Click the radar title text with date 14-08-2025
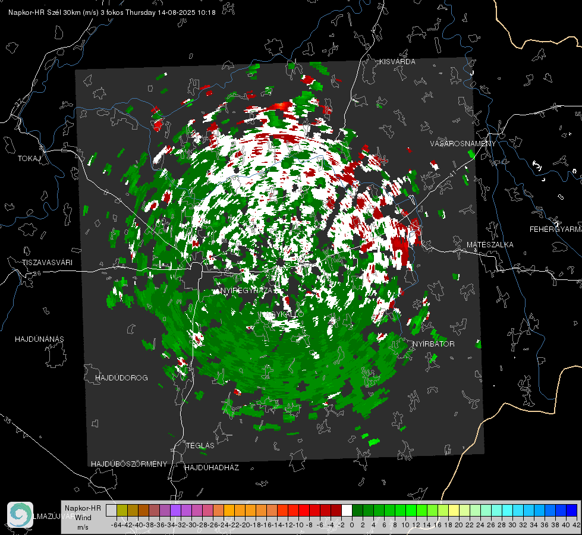The width and height of the screenshot is (582, 535). [112, 12]
